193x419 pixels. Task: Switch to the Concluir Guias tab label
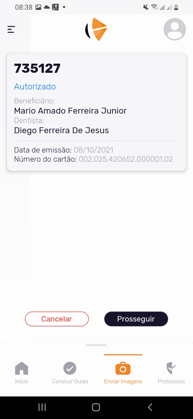pyautogui.click(x=70, y=381)
